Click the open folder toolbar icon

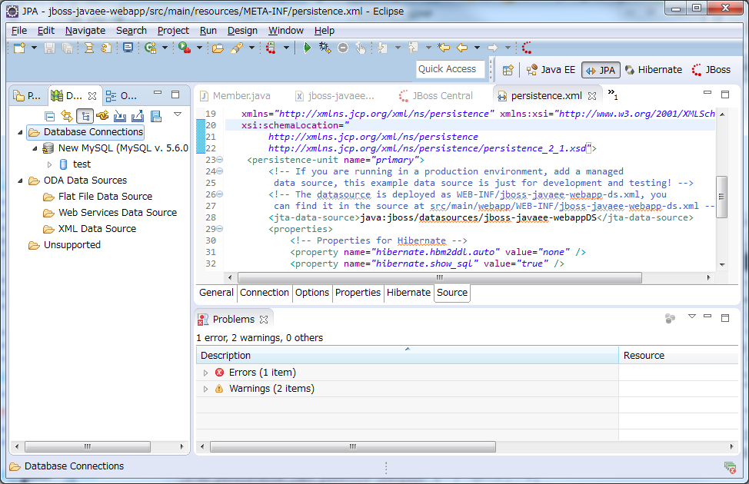point(218,48)
